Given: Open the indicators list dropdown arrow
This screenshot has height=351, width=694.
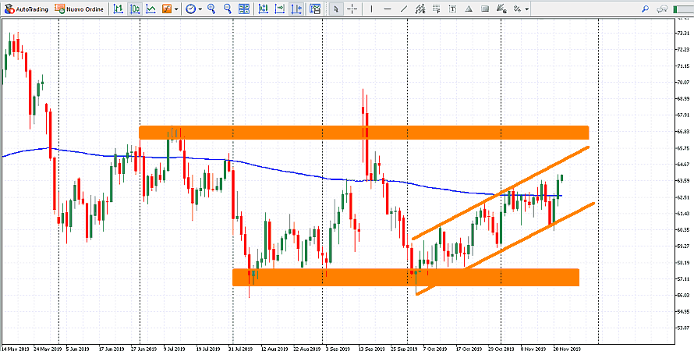Looking at the screenshot, I should [x=177, y=9].
